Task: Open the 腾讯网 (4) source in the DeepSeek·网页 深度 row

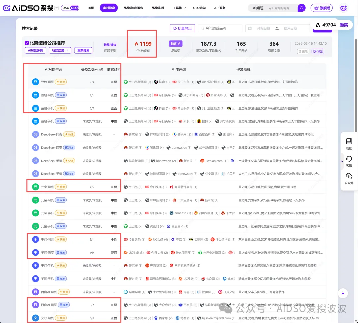Action: point(154,148)
